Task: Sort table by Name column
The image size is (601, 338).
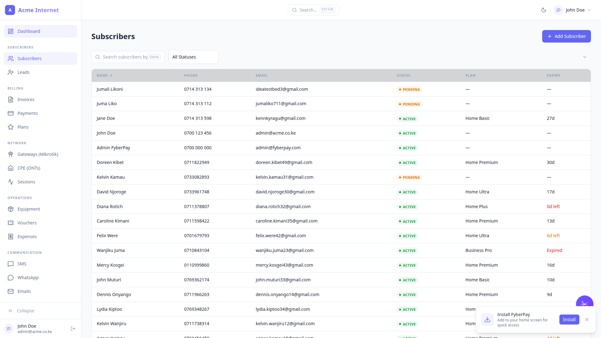Action: click(x=105, y=75)
